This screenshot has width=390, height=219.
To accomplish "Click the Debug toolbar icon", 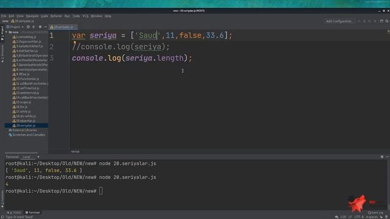I will click(x=364, y=21).
